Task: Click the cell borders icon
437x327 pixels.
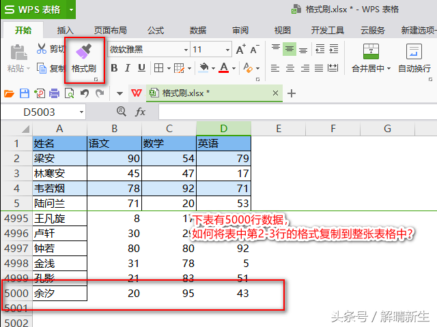Action: click(159, 68)
